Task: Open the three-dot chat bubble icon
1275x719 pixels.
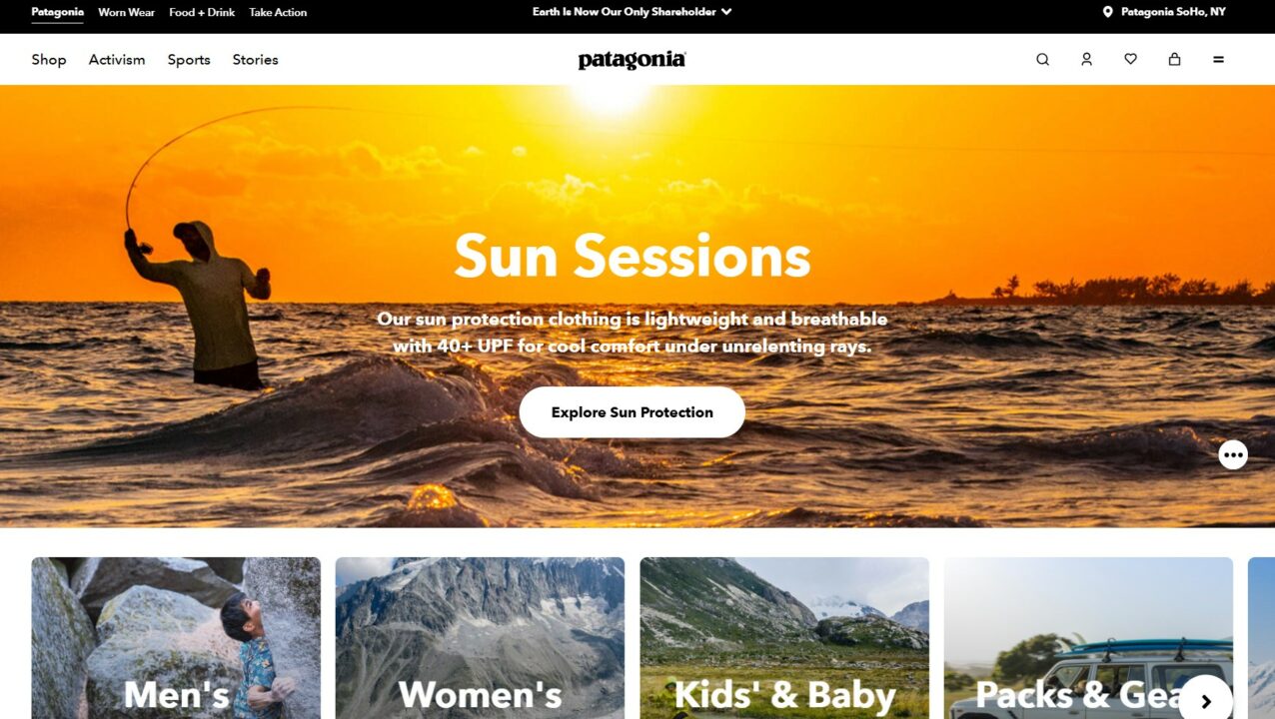Action: 1233,454
